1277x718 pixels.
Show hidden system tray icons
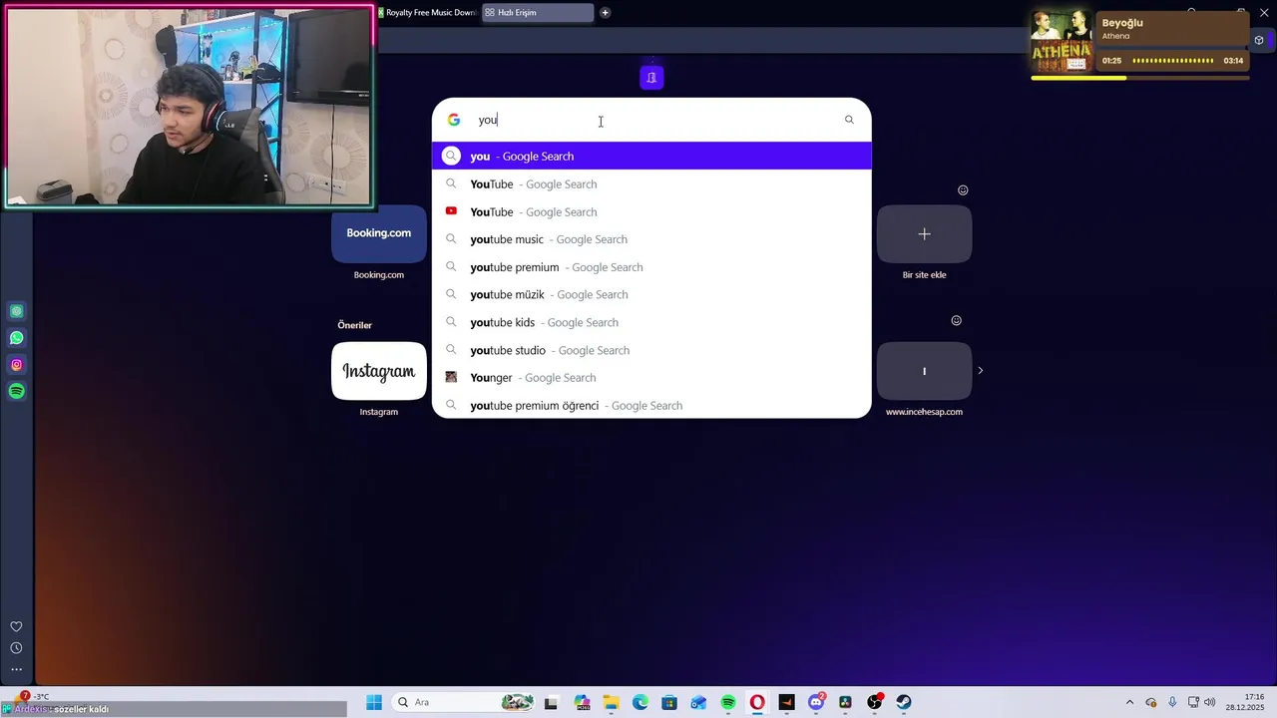(x=1129, y=702)
